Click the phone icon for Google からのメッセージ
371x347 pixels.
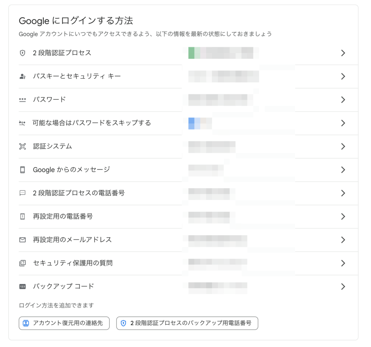coord(22,170)
